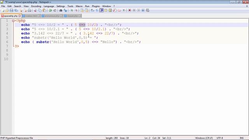The height and width of the screenshot is (140, 249).
Task: Paste clipboard with the Paste icon
Action: pos(44,10)
